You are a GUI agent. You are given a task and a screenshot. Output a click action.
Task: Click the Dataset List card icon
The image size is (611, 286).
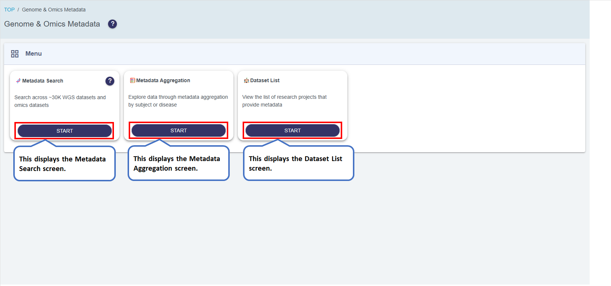coord(246,80)
